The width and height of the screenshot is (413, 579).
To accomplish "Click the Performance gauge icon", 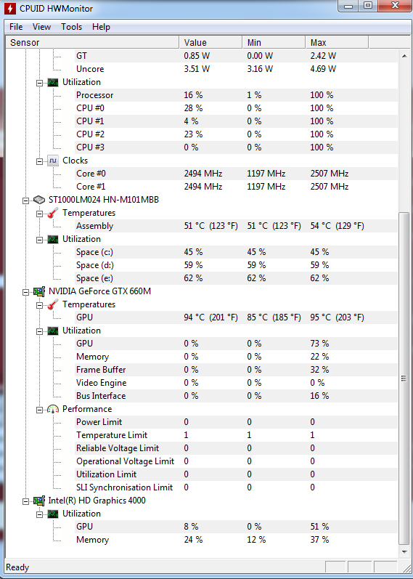I will (x=53, y=409).
